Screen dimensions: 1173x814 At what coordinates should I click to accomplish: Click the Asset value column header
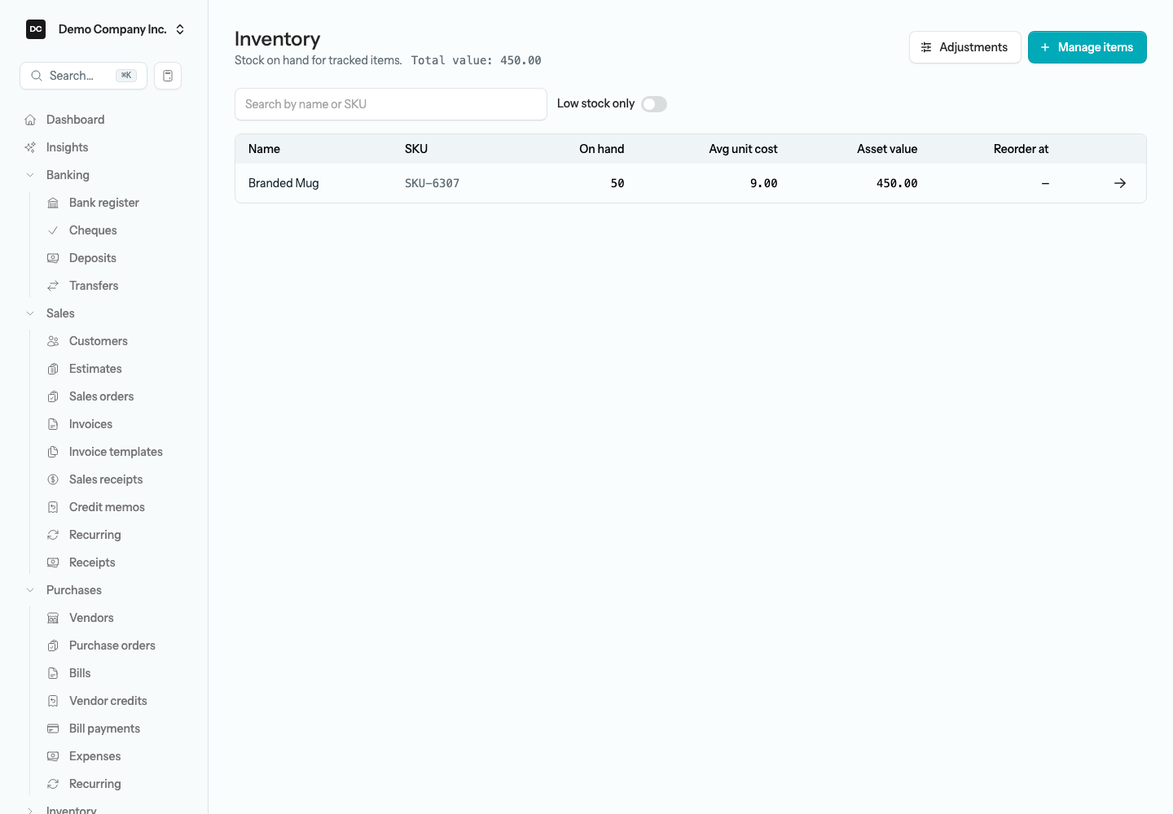[887, 149]
